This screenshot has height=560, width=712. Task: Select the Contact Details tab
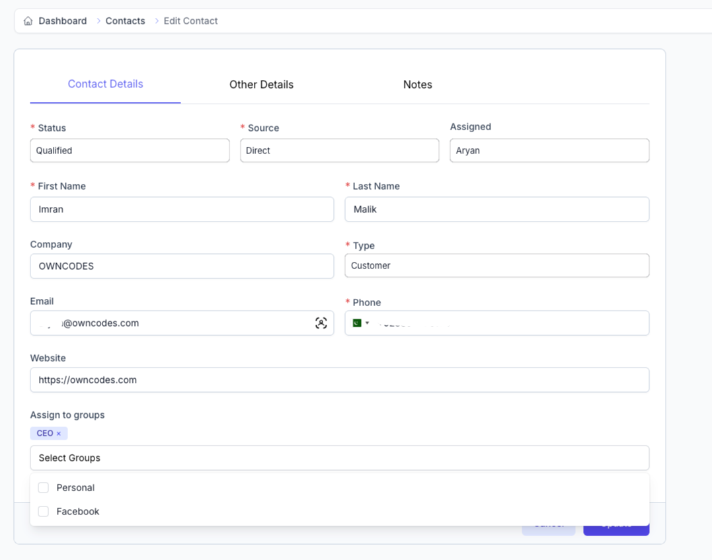point(105,84)
